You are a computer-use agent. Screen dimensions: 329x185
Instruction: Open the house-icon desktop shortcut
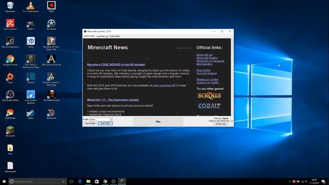click(10, 114)
